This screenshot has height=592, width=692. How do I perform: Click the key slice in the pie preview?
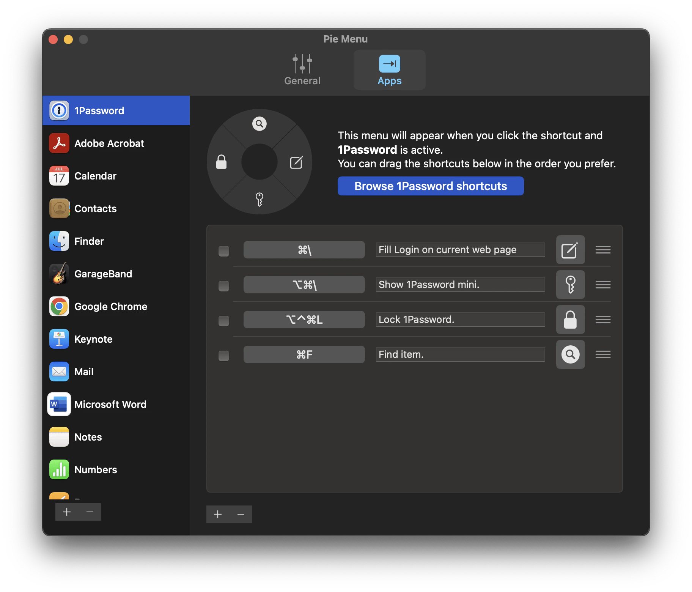(x=259, y=199)
